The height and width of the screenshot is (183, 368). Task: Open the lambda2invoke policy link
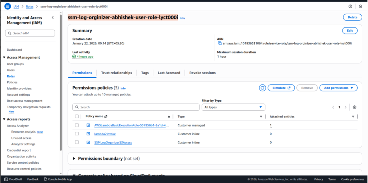(x=105, y=134)
